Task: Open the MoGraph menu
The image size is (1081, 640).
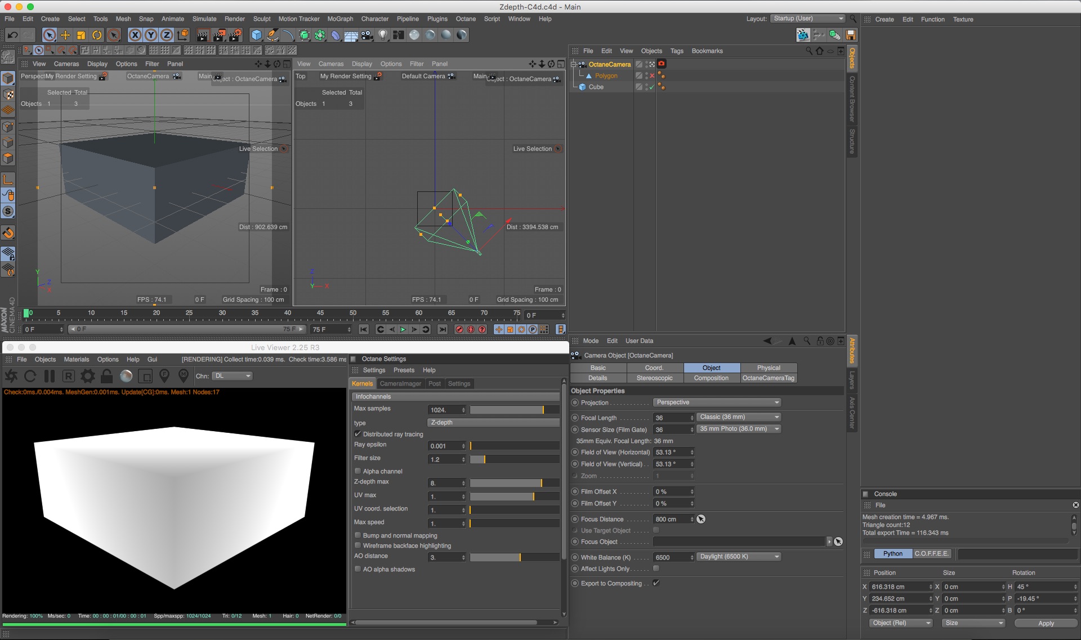Action: pyautogui.click(x=340, y=19)
